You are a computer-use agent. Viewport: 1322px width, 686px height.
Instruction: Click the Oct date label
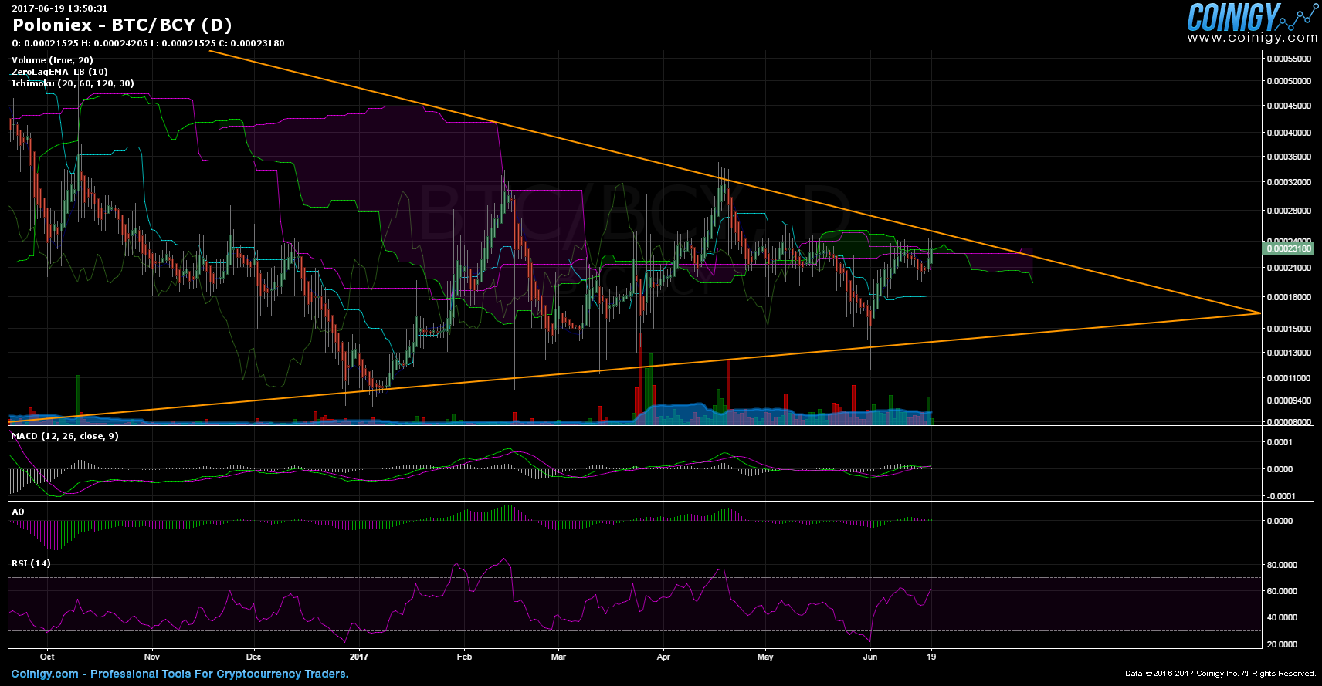pos(47,657)
